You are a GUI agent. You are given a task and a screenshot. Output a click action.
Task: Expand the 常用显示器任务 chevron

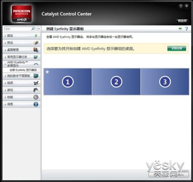coord(5,57)
